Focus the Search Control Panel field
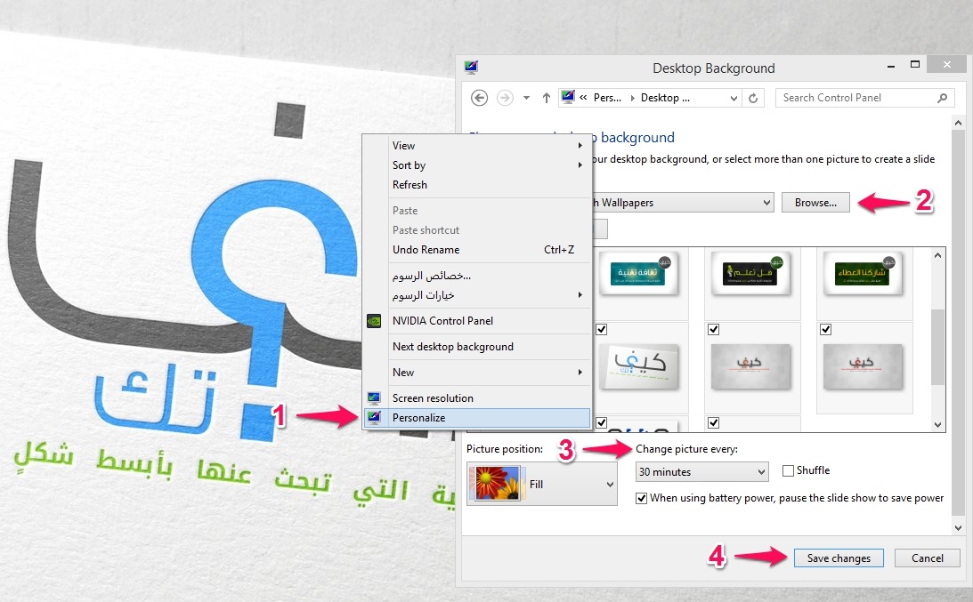973x602 pixels. point(864,98)
